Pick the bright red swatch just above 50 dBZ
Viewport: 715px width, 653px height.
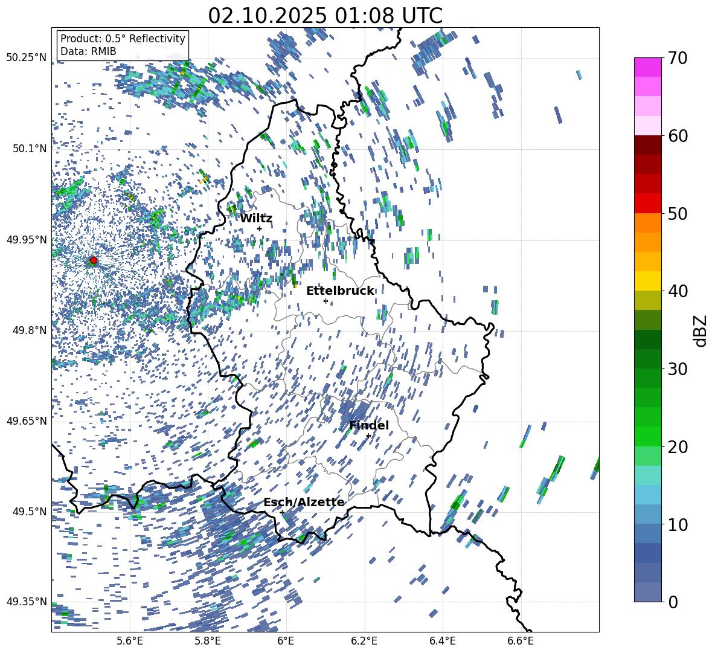tap(648, 203)
